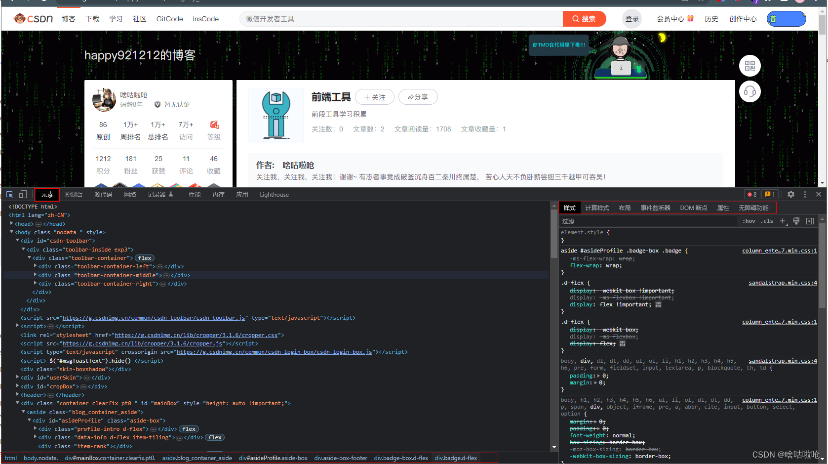Open the csdn-login-box.js script link

[x=274, y=352]
